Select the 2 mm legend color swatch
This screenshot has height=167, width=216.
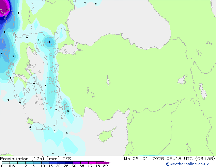(x=29, y=163)
